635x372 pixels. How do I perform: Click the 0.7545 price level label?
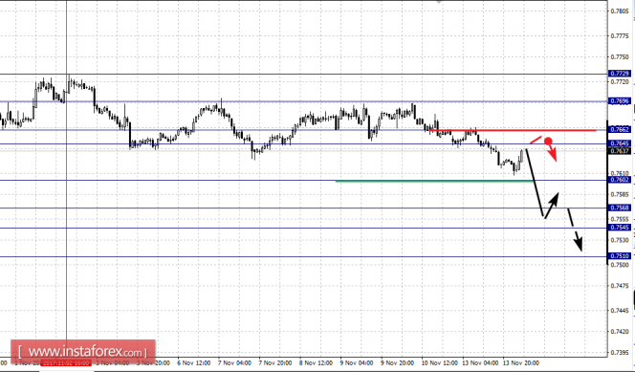[620, 228]
